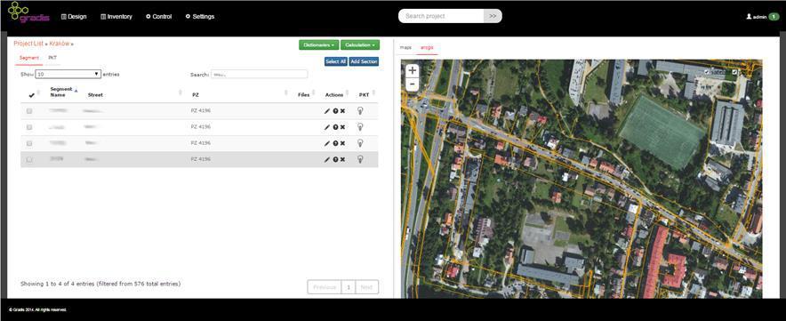Click the PKT light bulb in first row
This screenshot has height=321, width=786.
(360, 111)
